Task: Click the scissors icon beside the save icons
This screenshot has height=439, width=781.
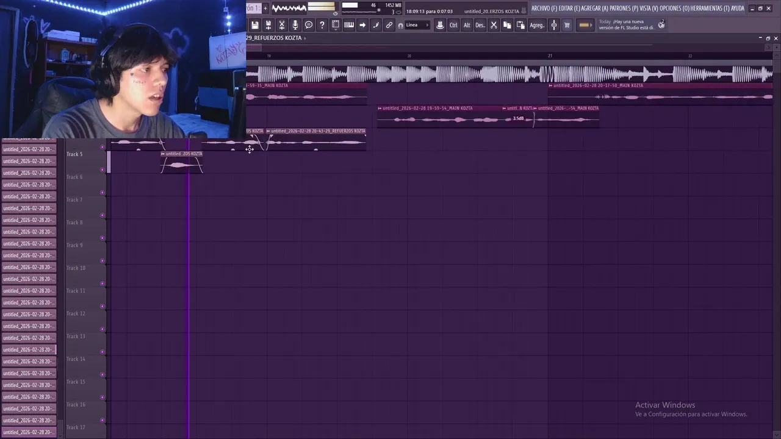Action: (x=282, y=25)
